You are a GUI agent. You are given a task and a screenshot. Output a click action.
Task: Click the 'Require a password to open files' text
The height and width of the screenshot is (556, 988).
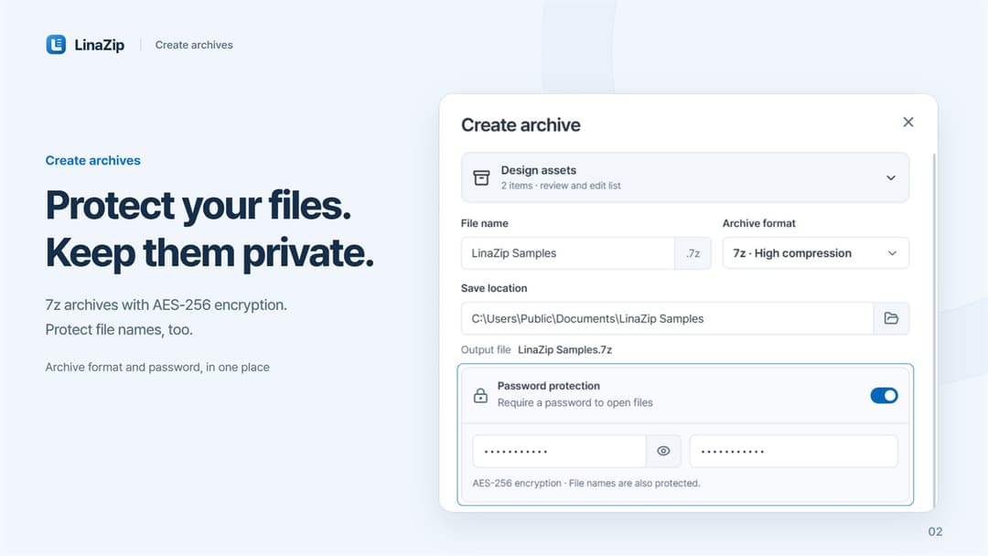pyautogui.click(x=575, y=402)
